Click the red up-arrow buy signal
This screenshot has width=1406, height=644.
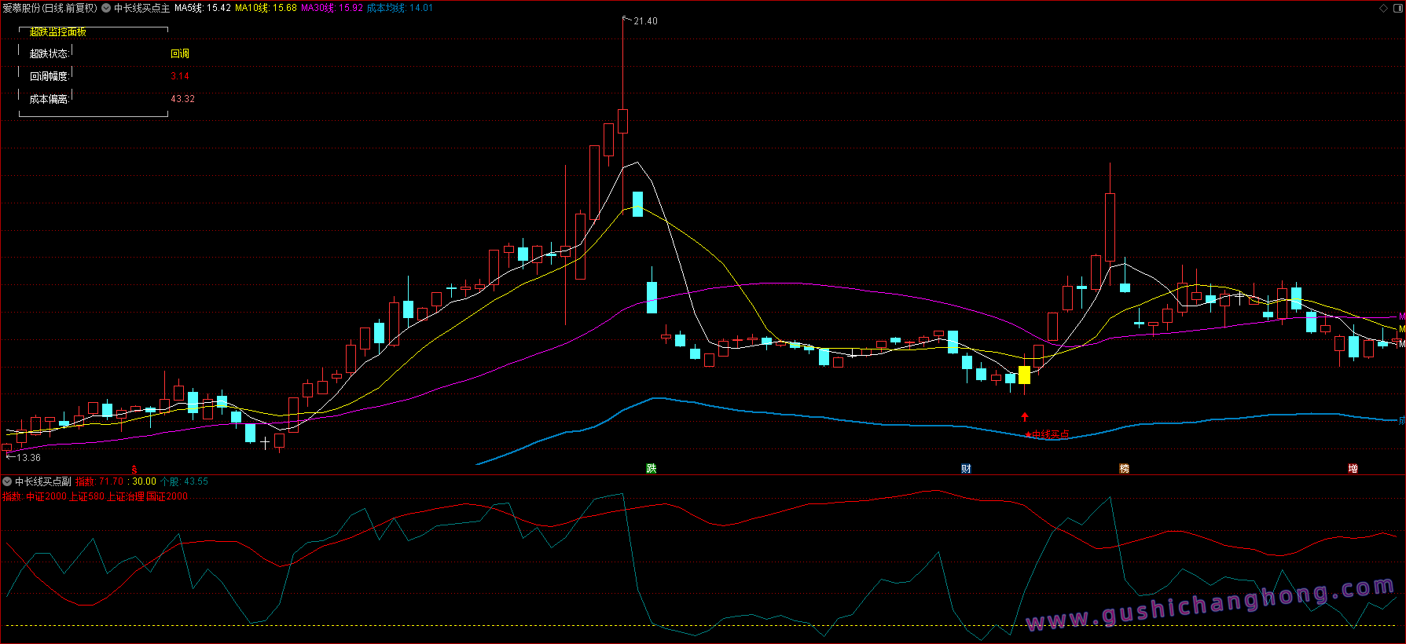tap(1025, 417)
